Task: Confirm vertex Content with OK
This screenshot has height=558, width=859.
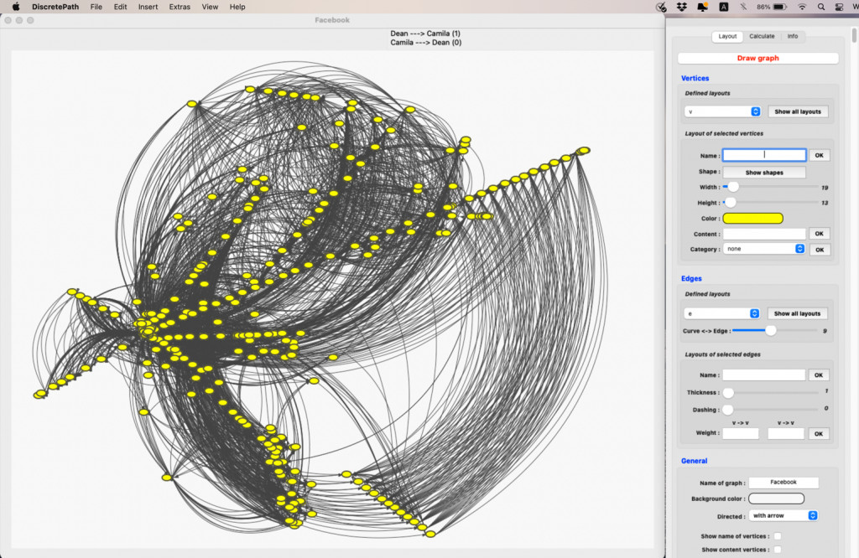Action: pos(819,234)
